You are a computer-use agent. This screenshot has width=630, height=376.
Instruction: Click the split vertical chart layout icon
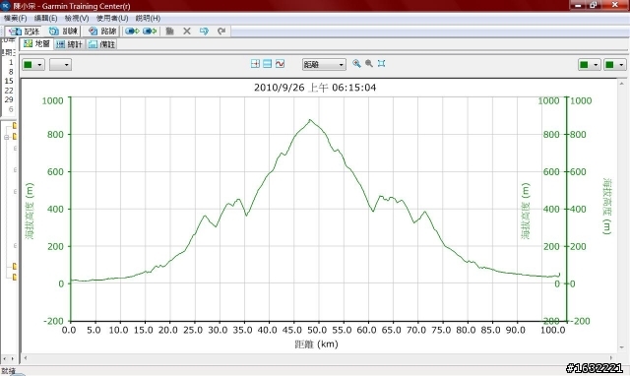click(x=255, y=63)
